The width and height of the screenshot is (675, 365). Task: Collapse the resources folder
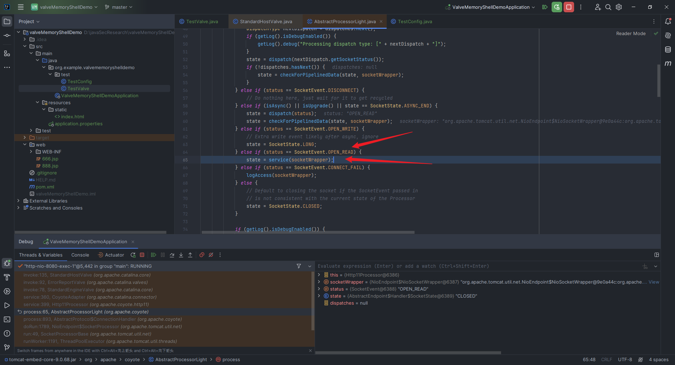37,103
